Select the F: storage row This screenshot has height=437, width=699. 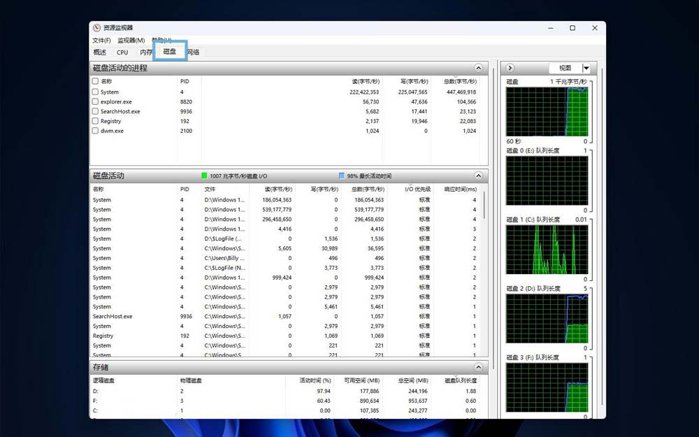285,401
